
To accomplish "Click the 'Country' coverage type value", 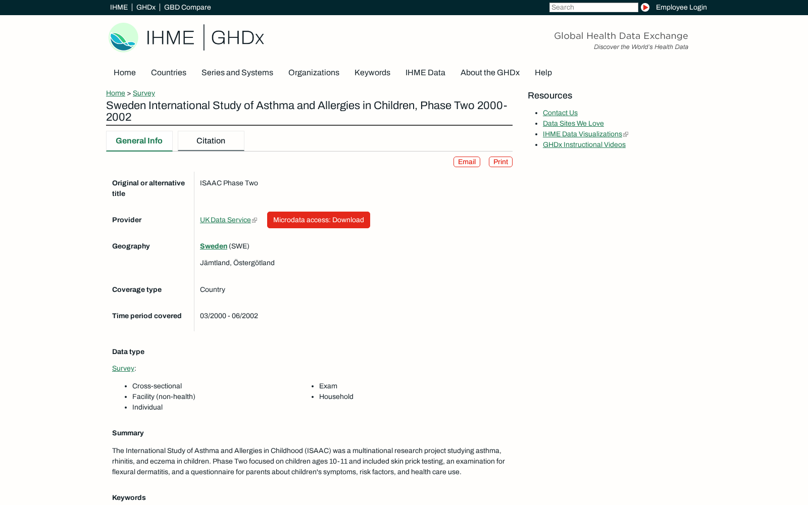I will [213, 289].
